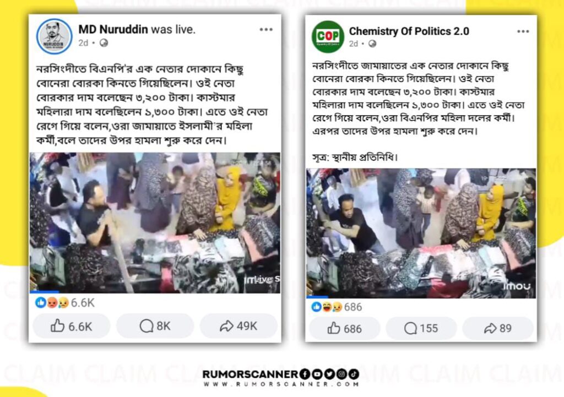Click the globe privacy icon on MD Nuruddin's post
The width and height of the screenshot is (564, 397).
pyautogui.click(x=104, y=43)
